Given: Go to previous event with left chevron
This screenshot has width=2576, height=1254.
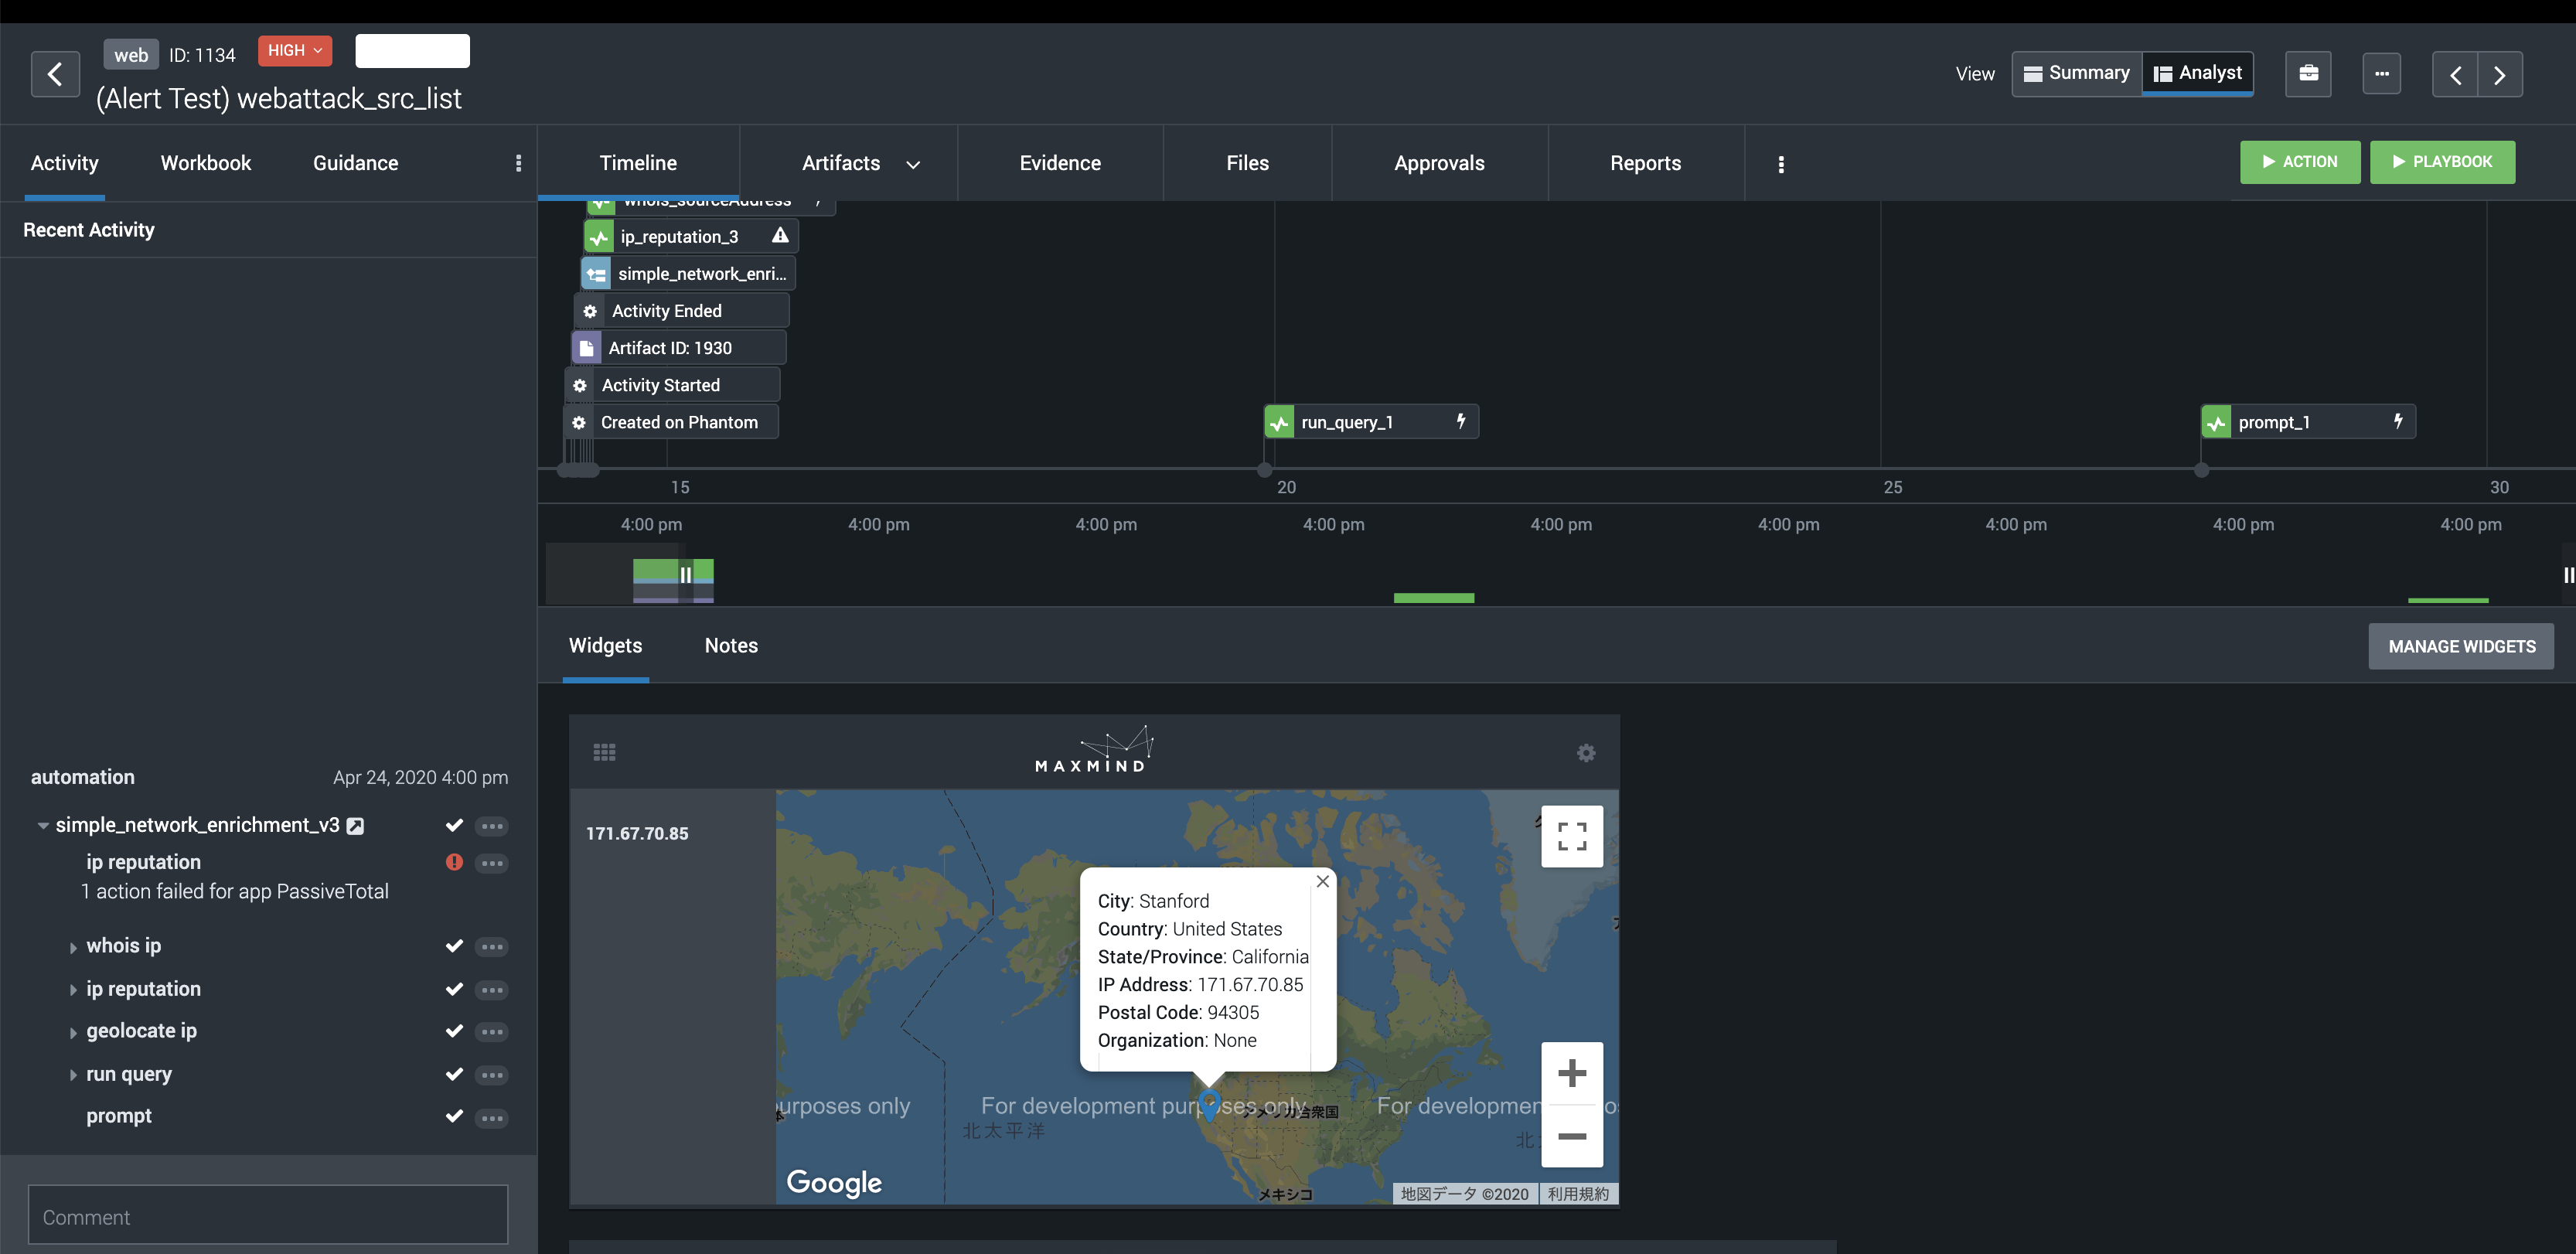Looking at the screenshot, I should point(2455,75).
